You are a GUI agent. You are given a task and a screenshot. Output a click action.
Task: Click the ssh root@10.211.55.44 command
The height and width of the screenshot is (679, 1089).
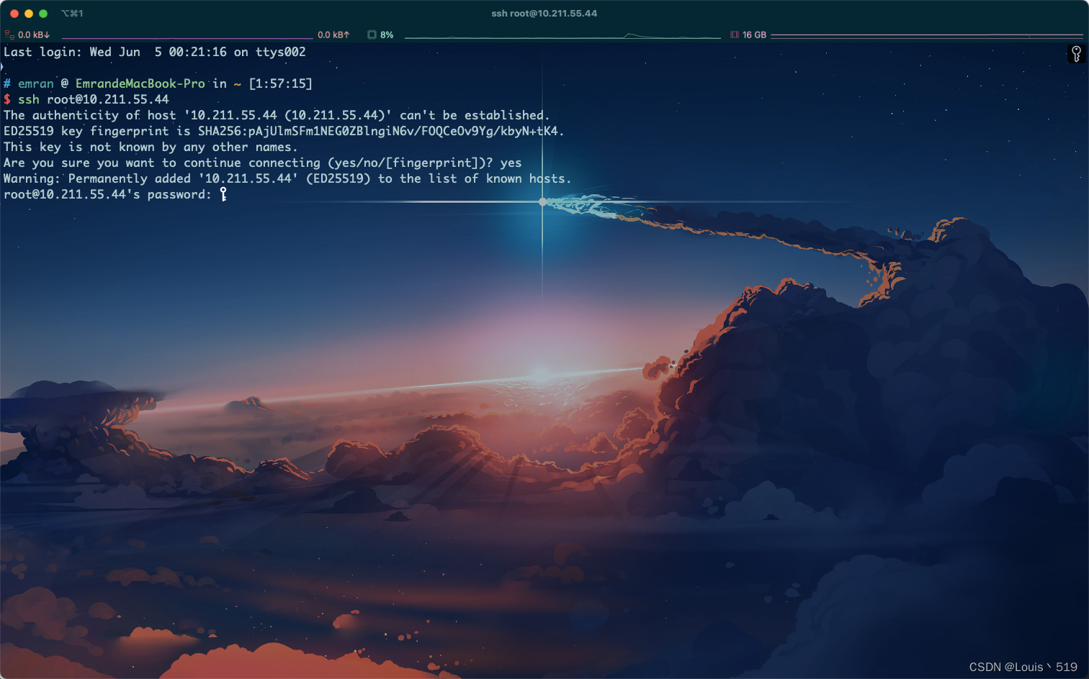click(94, 99)
